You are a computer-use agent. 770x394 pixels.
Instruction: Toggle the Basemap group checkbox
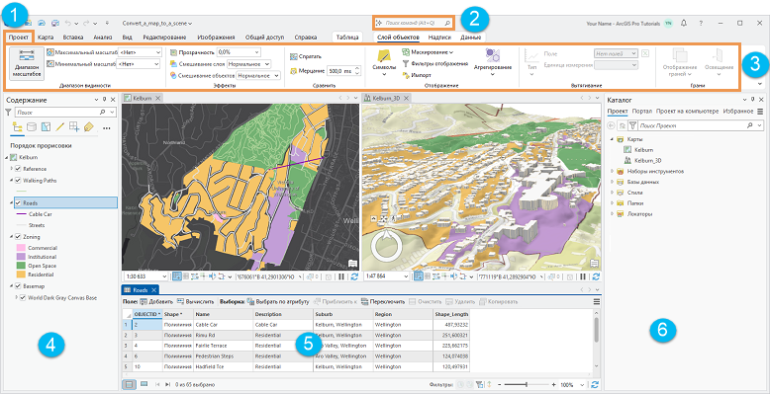pyautogui.click(x=18, y=286)
